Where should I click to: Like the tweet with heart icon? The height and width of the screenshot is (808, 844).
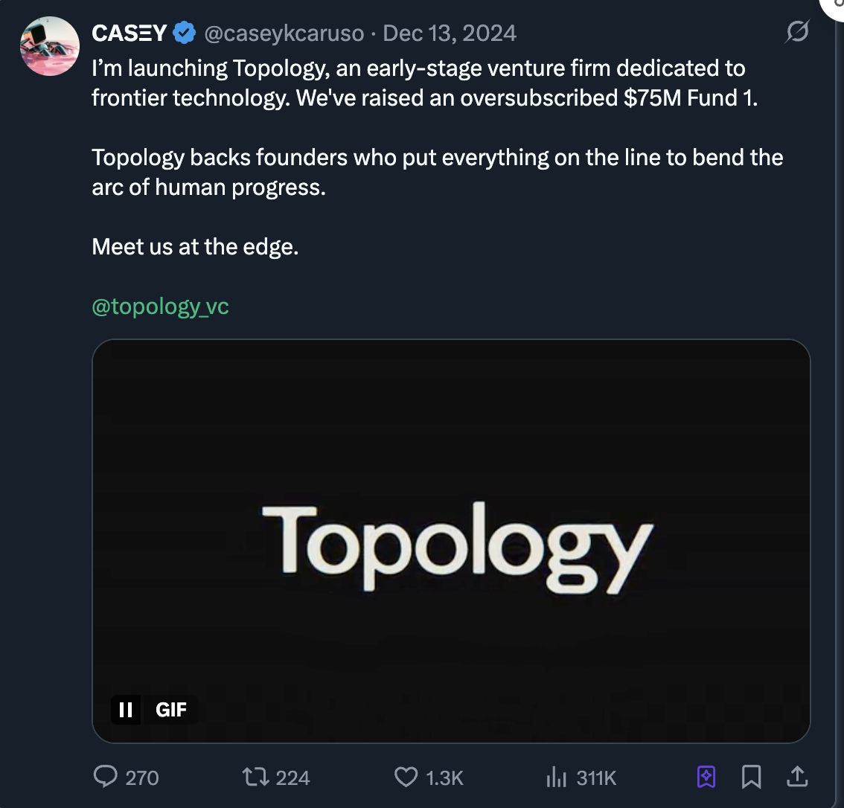tap(406, 777)
